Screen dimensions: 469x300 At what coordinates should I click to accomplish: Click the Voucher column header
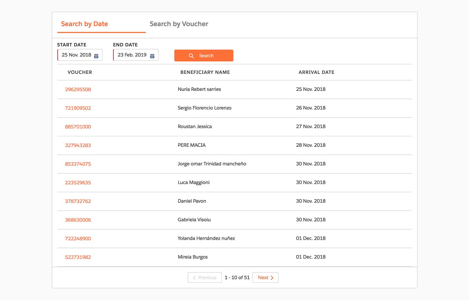[x=80, y=72]
